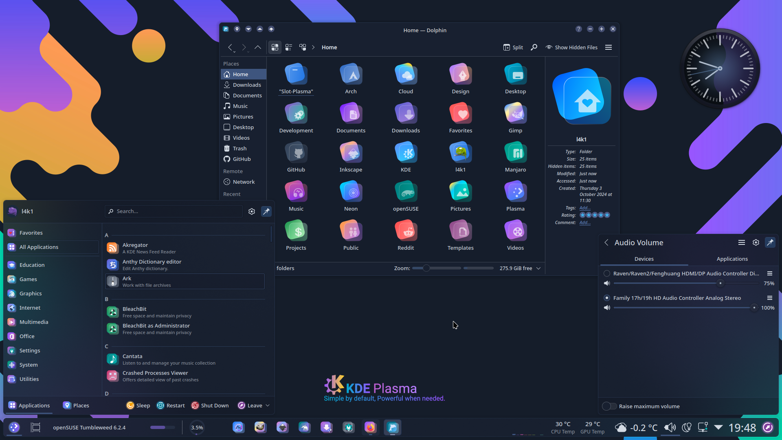Screen dimensions: 782x440
Task: Open Akregator feed reader from launcher
Action: pos(185,248)
